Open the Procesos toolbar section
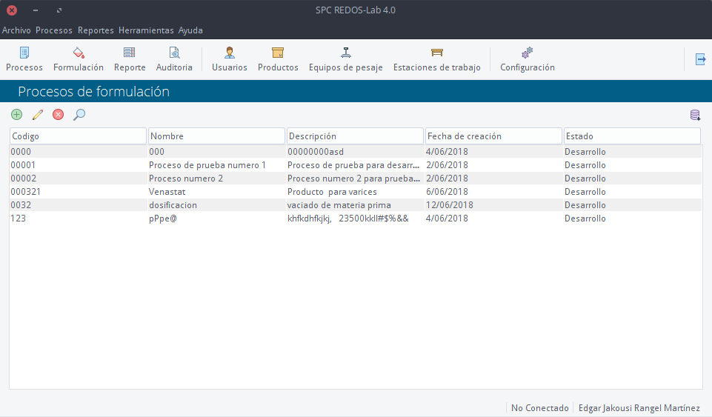The image size is (712, 417). pos(24,59)
